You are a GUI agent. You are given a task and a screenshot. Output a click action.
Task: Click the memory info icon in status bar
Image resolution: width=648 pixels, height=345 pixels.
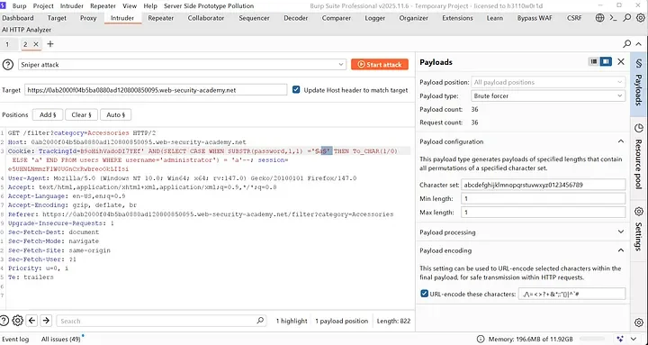pyautogui.click(x=480, y=340)
